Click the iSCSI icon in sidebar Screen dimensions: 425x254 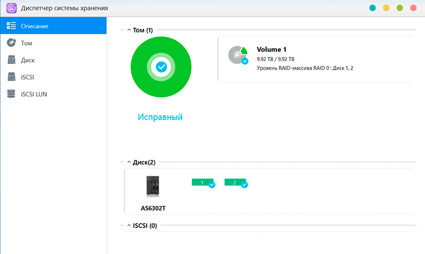click(x=11, y=77)
